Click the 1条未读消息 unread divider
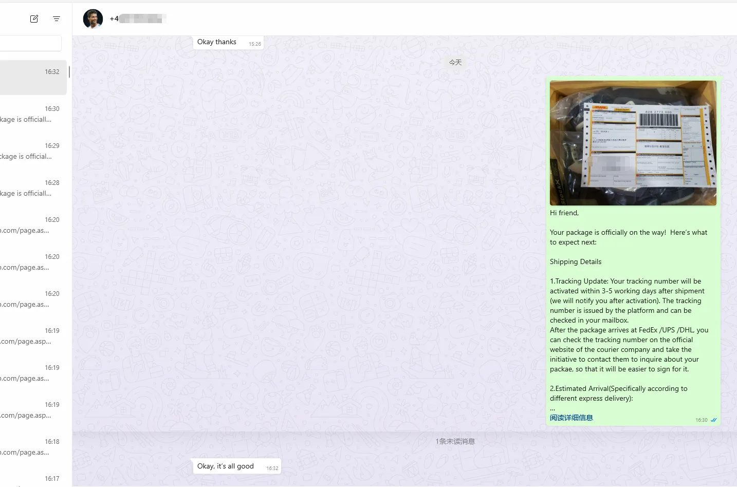 coord(455,441)
